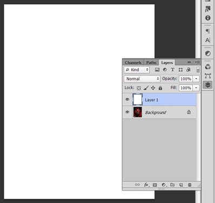Open the Character panel icon
The width and height of the screenshot is (215, 203).
tap(208, 40)
